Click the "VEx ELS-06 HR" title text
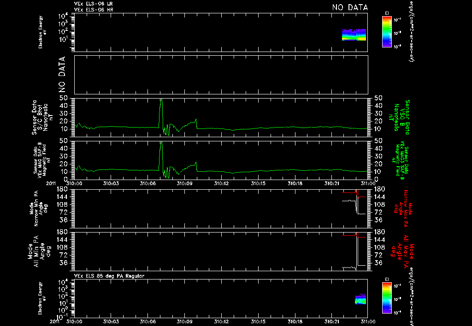The height and width of the screenshot is (326, 472). click(x=94, y=10)
